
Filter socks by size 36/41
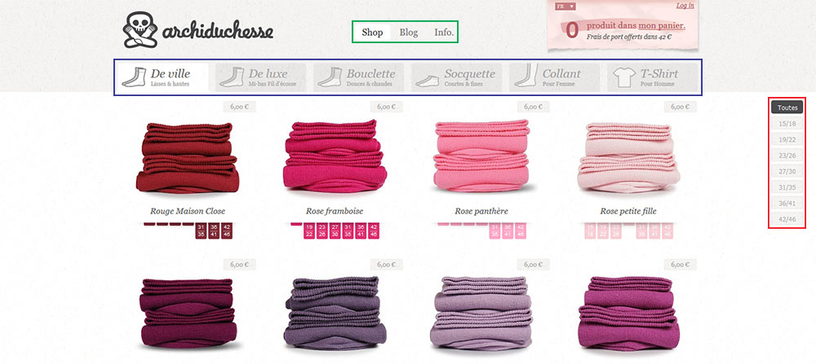(787, 203)
